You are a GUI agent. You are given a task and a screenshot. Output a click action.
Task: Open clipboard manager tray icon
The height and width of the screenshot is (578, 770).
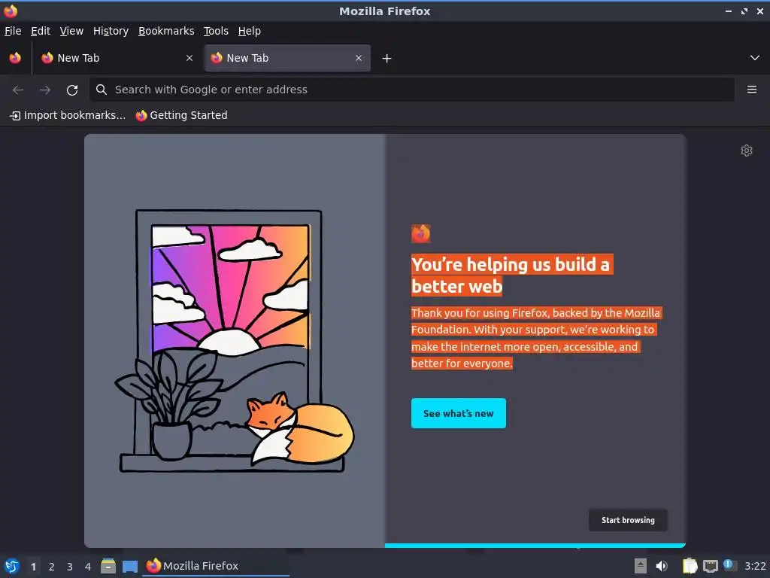click(x=690, y=566)
